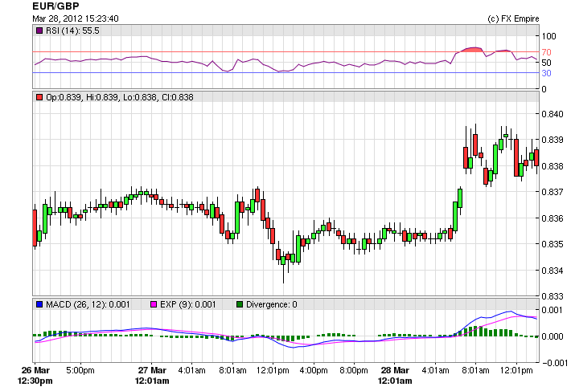Click the blue MACD legend square
Screen dimensions: 571x391
pos(39,304)
